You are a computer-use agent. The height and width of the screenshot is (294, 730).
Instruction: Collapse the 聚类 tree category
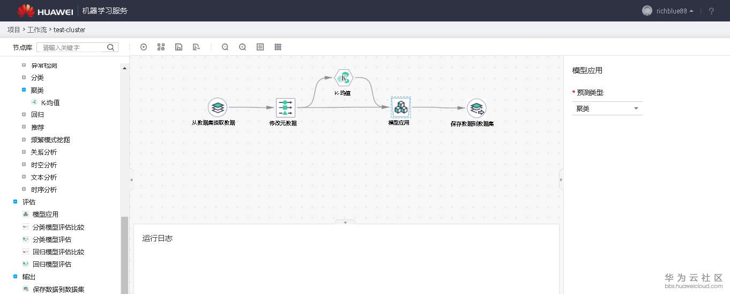(x=24, y=90)
